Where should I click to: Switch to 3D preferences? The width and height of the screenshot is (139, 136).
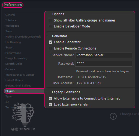coord(7,102)
